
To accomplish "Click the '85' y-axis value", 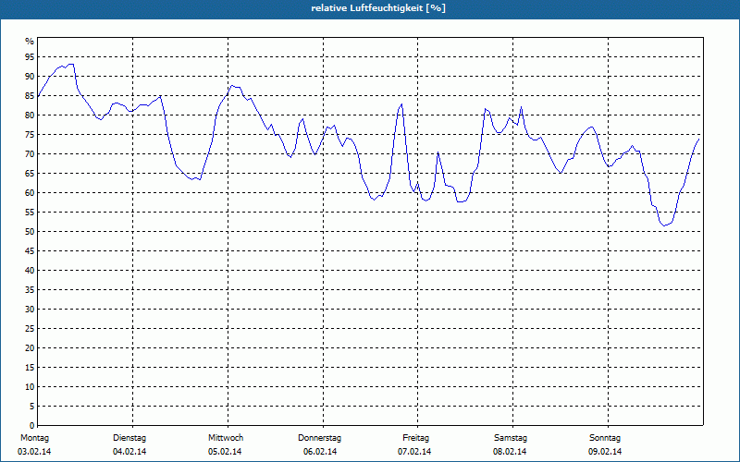I will [x=30, y=96].
